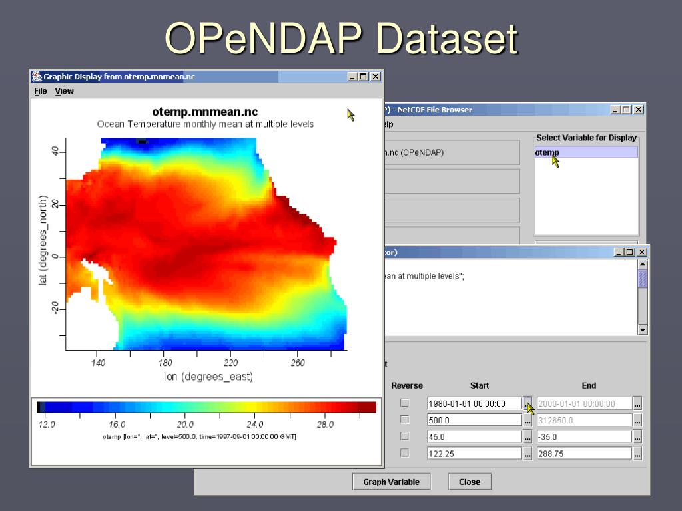Click the End field showing 2000-01-01 00:00:00
The height and width of the screenshot is (511, 682).
tap(584, 403)
